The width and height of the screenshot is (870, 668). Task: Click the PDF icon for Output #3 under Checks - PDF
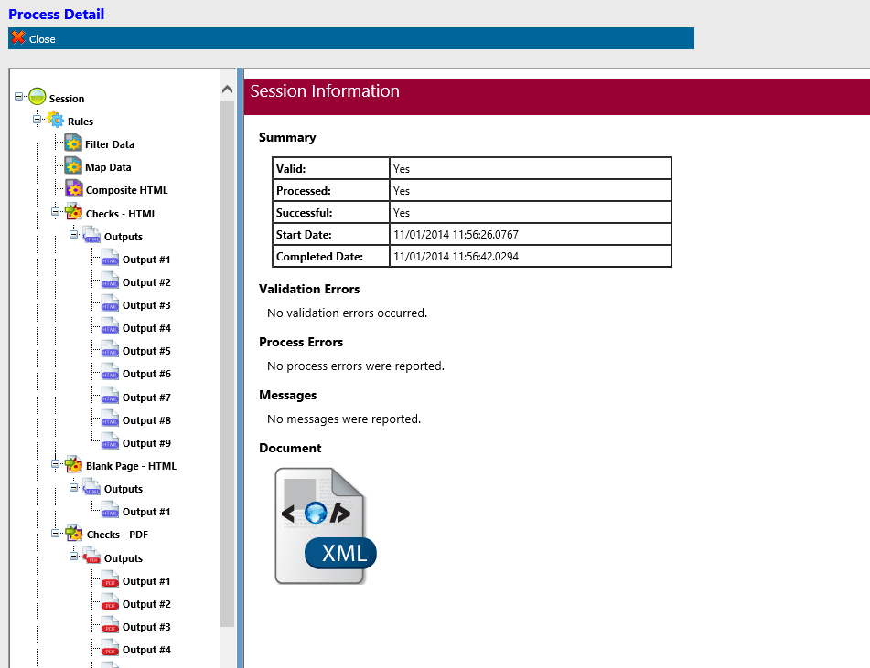[x=110, y=625]
